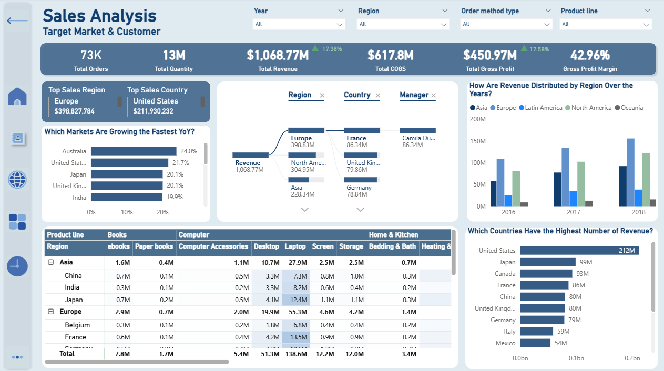Click the clock icon in sidebar
This screenshot has height=371, width=664.
[17, 266]
